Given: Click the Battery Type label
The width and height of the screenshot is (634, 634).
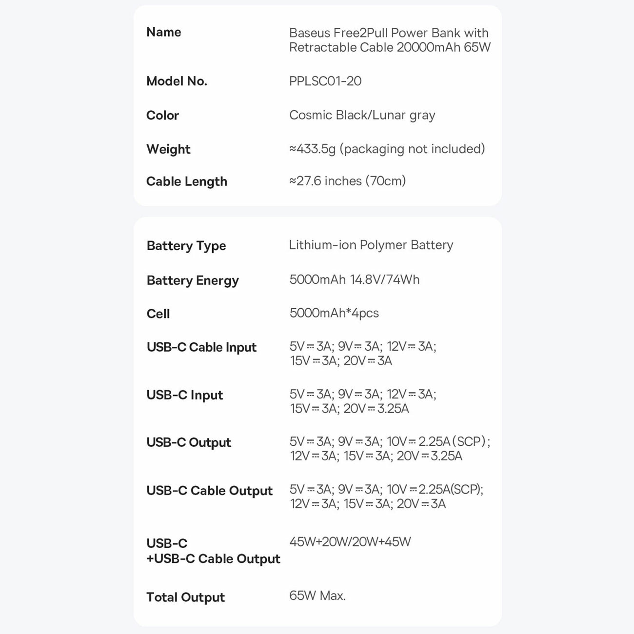Looking at the screenshot, I should [186, 246].
